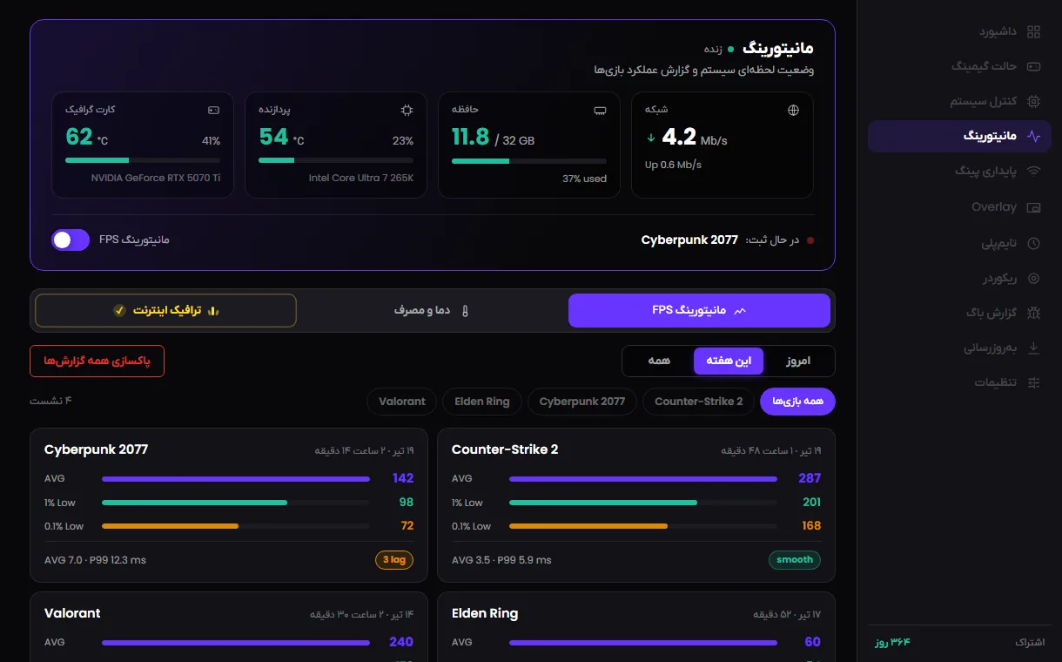This screenshot has height=662, width=1062.
Task: Click the processor CPU icon
Action: click(x=407, y=111)
